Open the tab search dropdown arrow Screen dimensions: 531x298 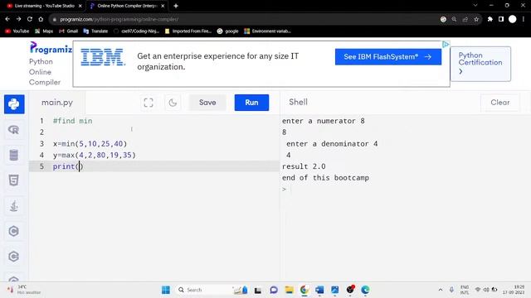(x=475, y=6)
